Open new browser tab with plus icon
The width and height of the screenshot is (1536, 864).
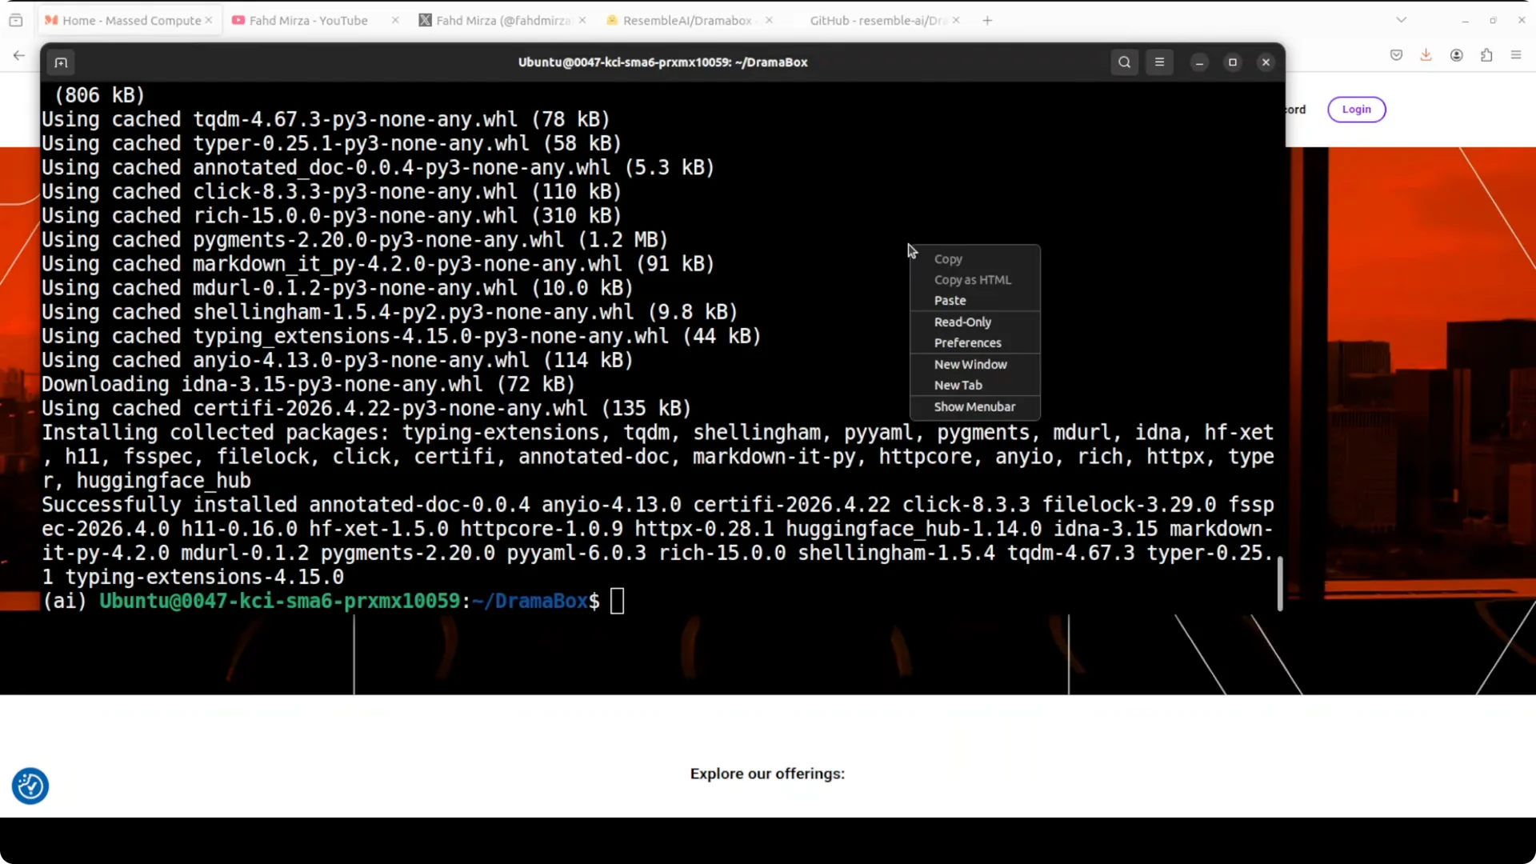(x=987, y=21)
